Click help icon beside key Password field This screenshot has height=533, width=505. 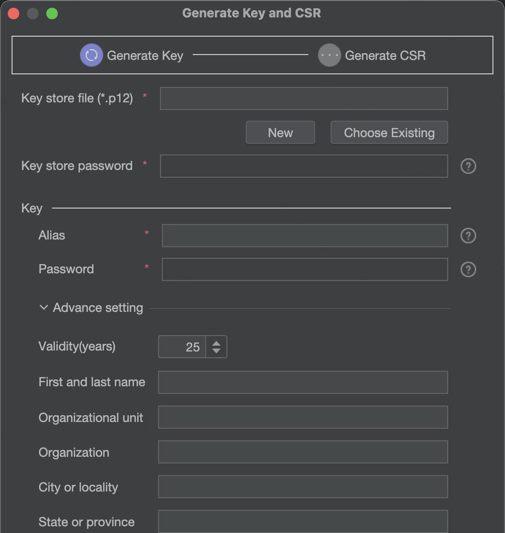(x=468, y=269)
